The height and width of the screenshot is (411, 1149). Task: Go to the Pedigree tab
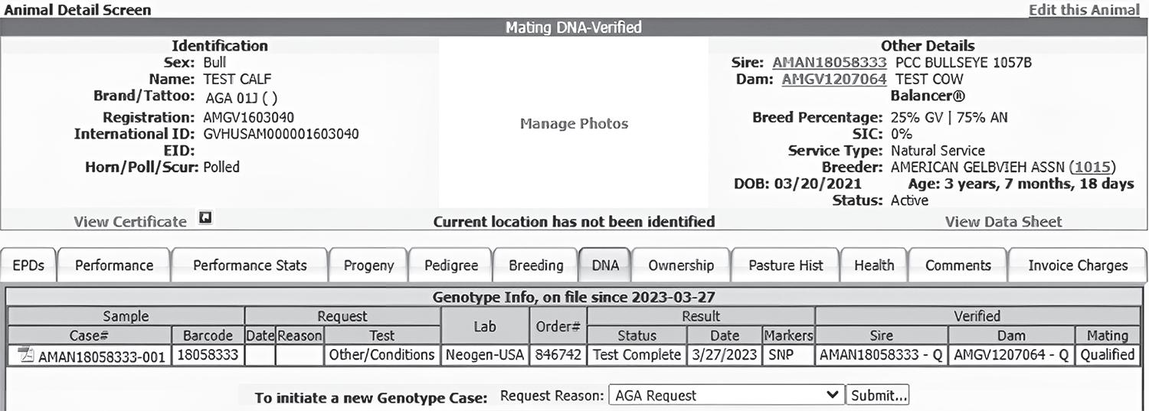pyautogui.click(x=451, y=266)
